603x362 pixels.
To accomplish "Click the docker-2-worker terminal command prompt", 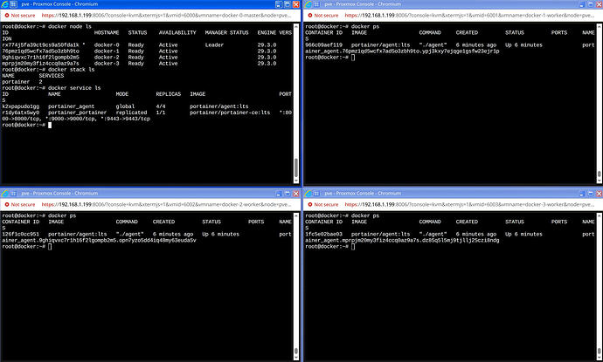I will (50, 248).
